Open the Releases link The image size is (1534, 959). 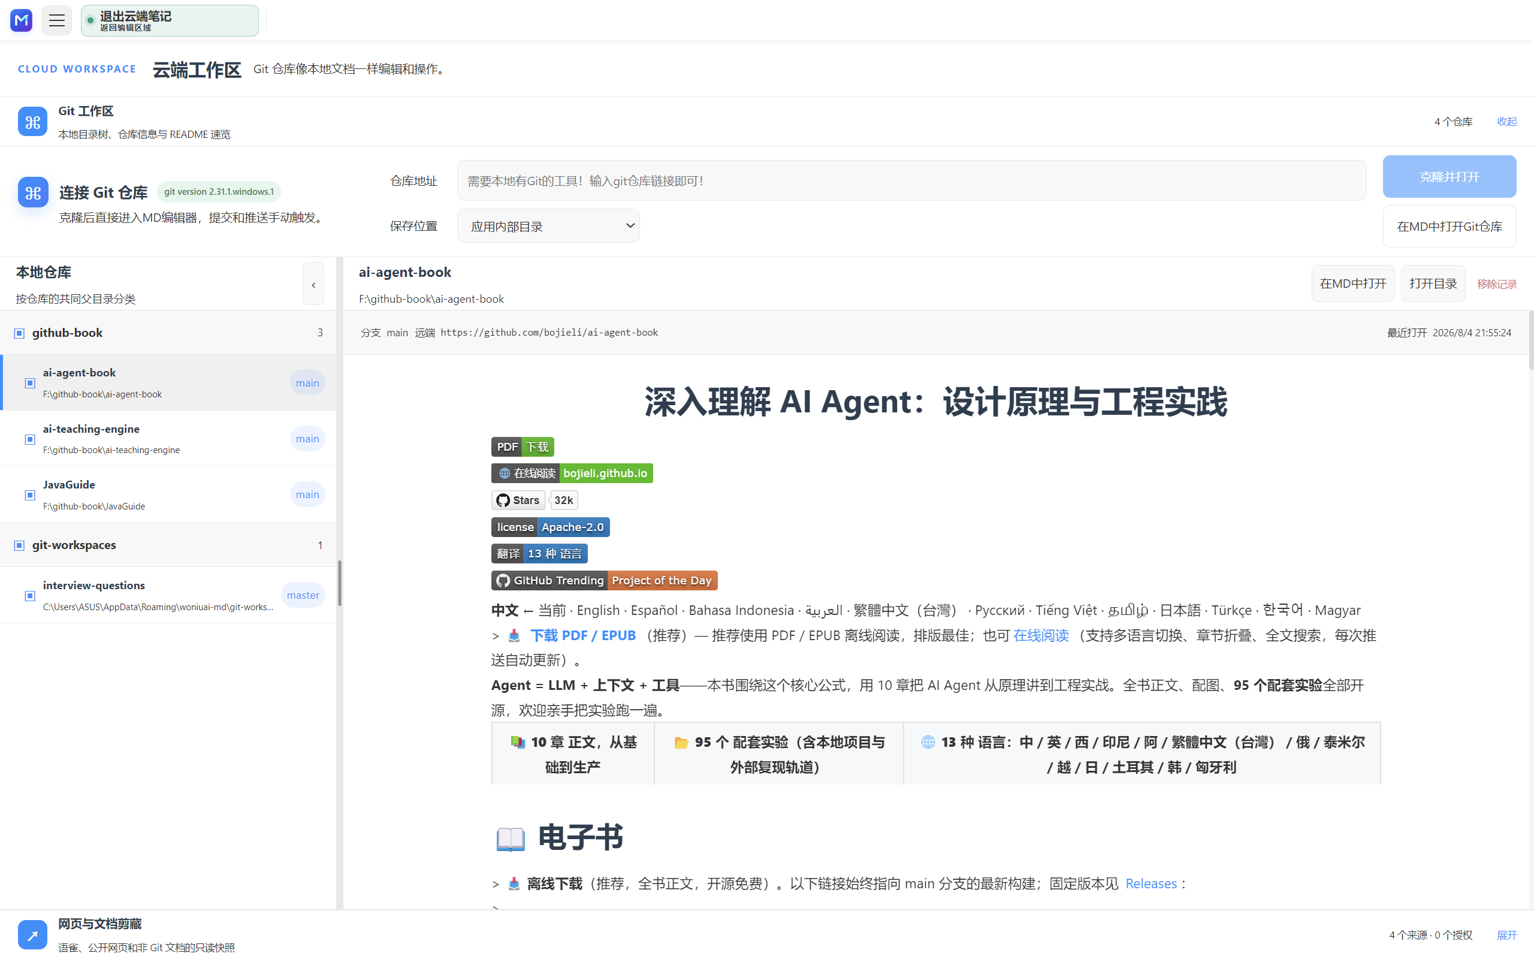coord(1150,883)
